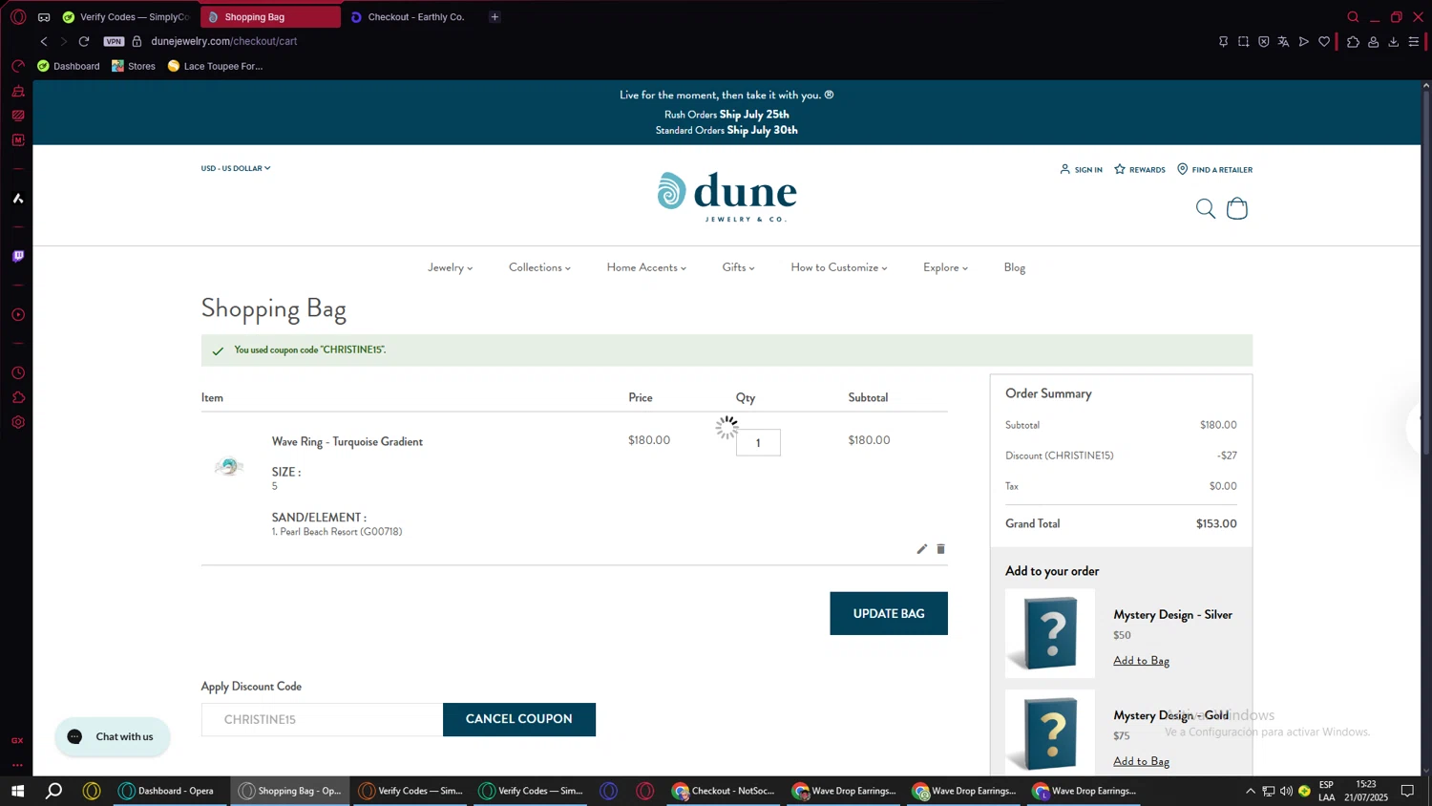This screenshot has width=1432, height=806.
Task: Expand the Jewelry navigation menu
Action: (450, 267)
